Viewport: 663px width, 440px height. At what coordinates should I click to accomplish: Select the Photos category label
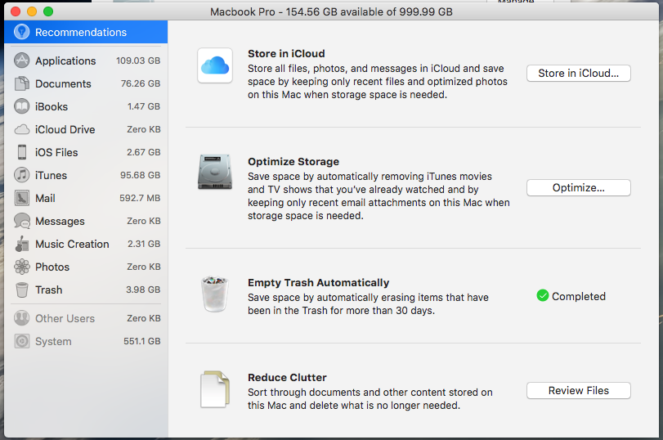(52, 267)
